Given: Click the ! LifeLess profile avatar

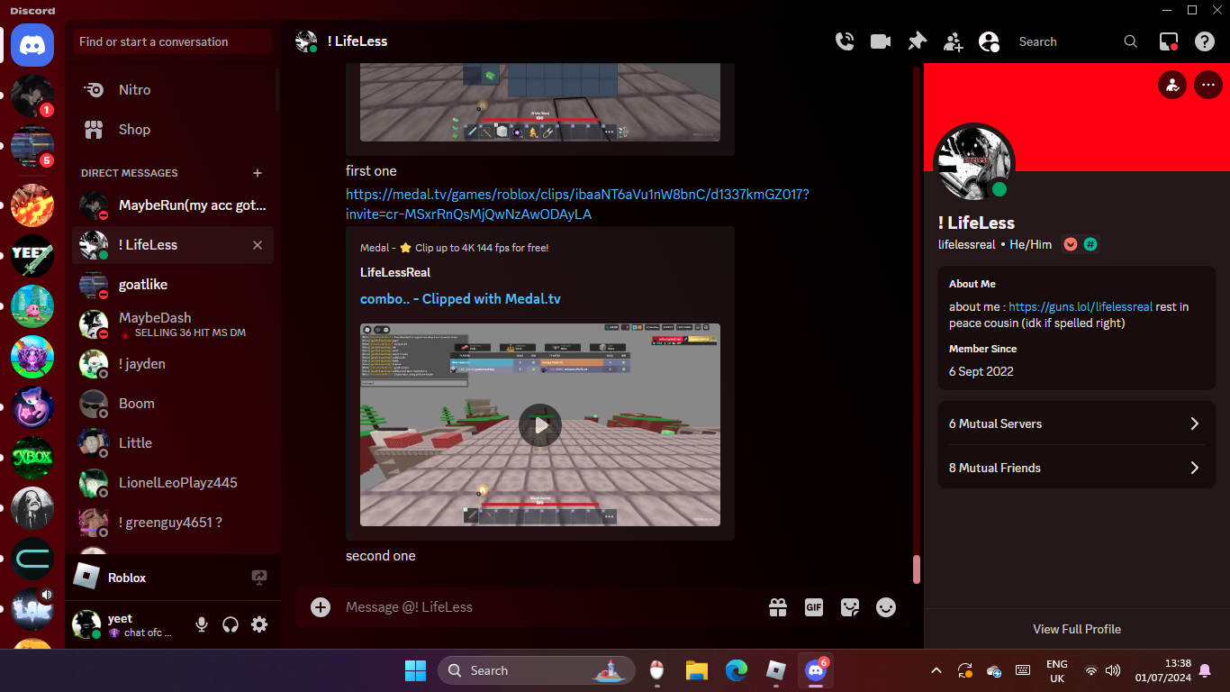Looking at the screenshot, I should pos(974,163).
